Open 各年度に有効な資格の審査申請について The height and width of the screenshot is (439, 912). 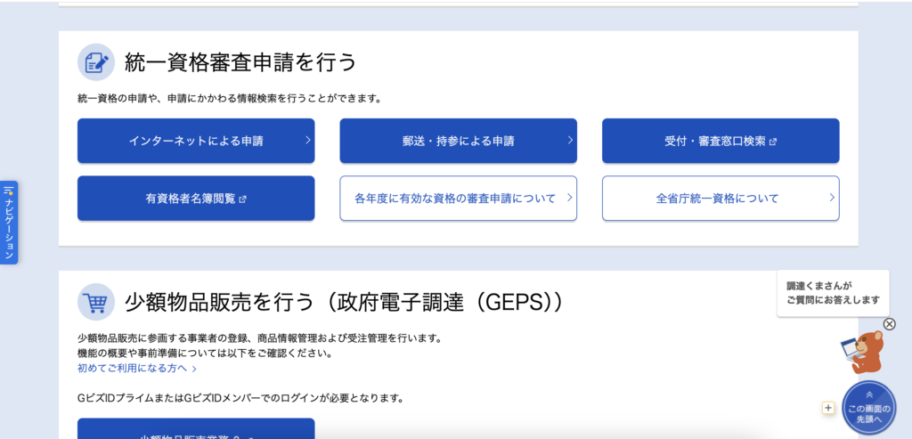459,199
